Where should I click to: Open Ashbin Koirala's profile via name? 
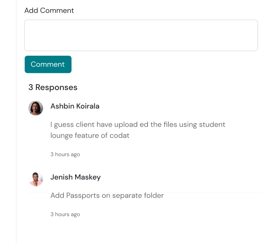pyautogui.click(x=75, y=106)
